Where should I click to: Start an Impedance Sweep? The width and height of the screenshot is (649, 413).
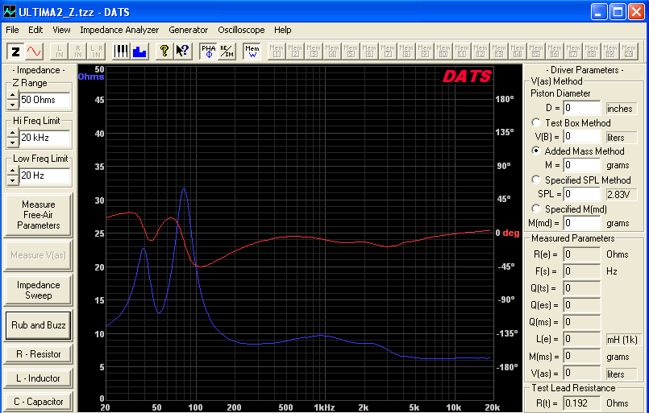38,290
